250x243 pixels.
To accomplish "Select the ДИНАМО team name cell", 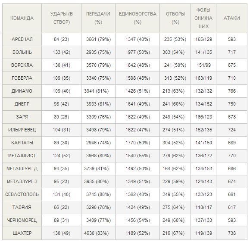I will point(22,91).
